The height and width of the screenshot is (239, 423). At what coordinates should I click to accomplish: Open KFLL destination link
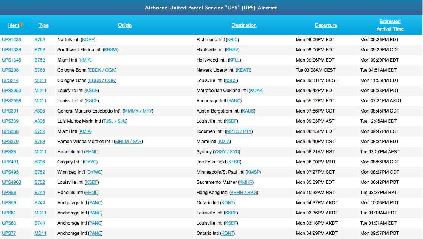click(234, 60)
